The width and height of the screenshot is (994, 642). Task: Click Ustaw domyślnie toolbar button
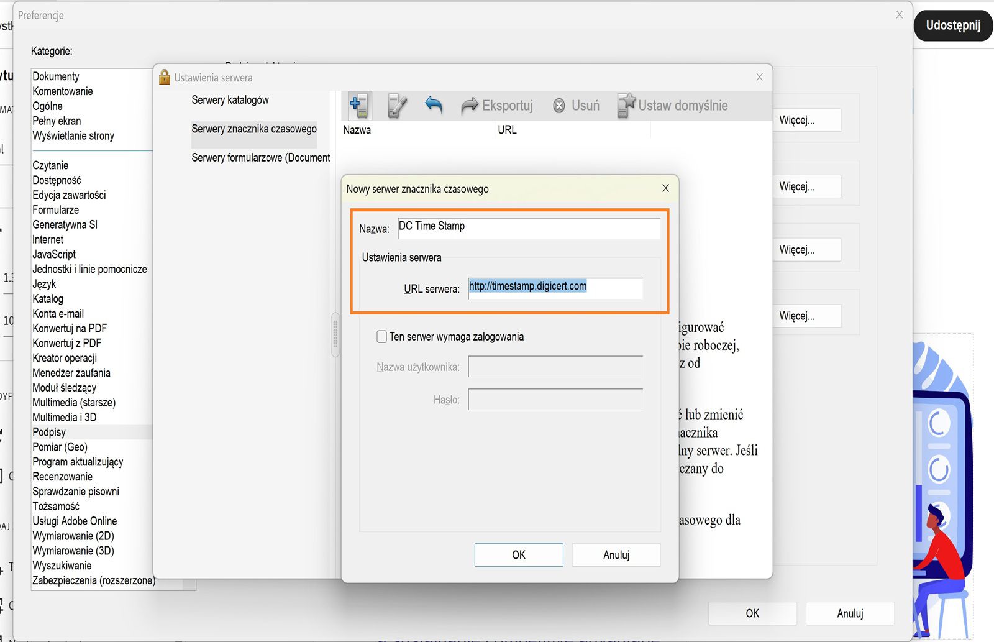(x=673, y=106)
